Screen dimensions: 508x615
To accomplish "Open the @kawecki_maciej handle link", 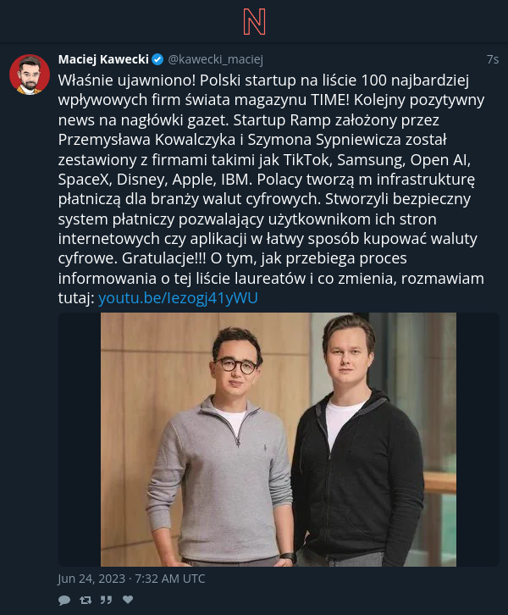I will [x=215, y=59].
